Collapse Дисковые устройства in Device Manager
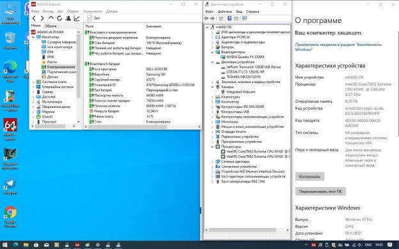 coord(212,62)
